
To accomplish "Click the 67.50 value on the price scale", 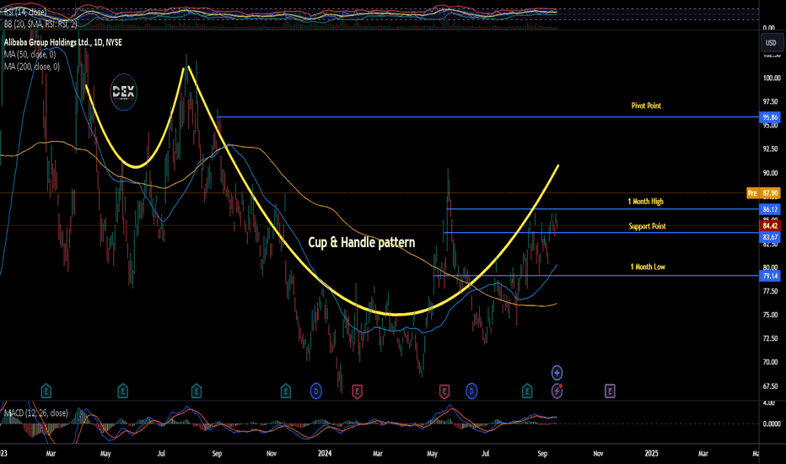I will click(770, 386).
